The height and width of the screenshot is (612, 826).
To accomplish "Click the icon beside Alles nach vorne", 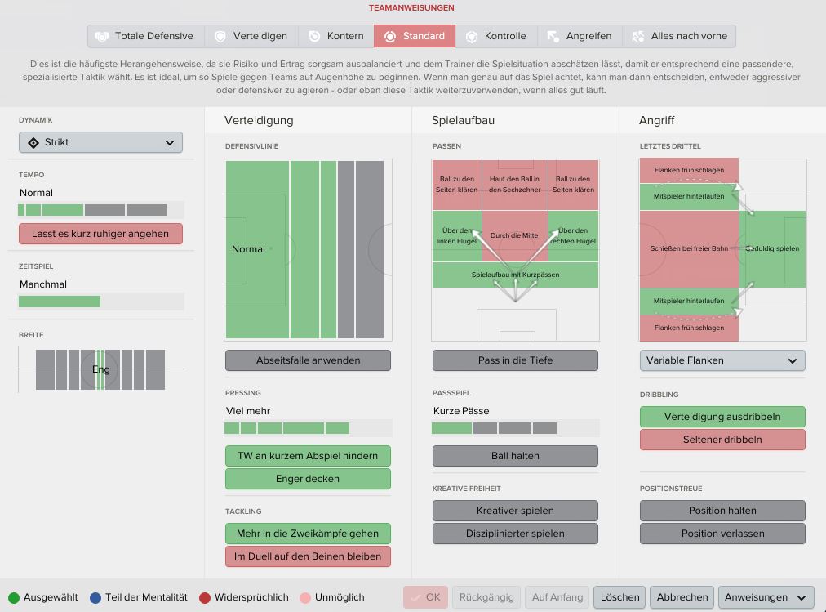I will coord(638,37).
